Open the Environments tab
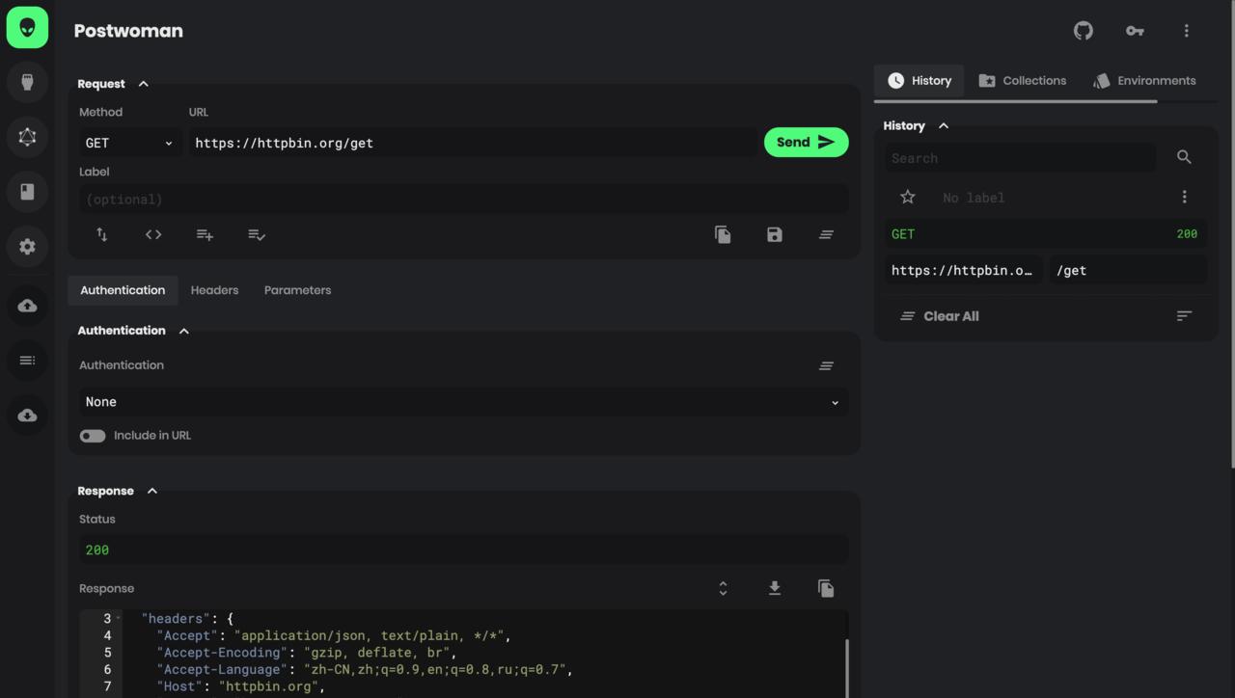Screen dimensions: 1235x698 point(1144,81)
